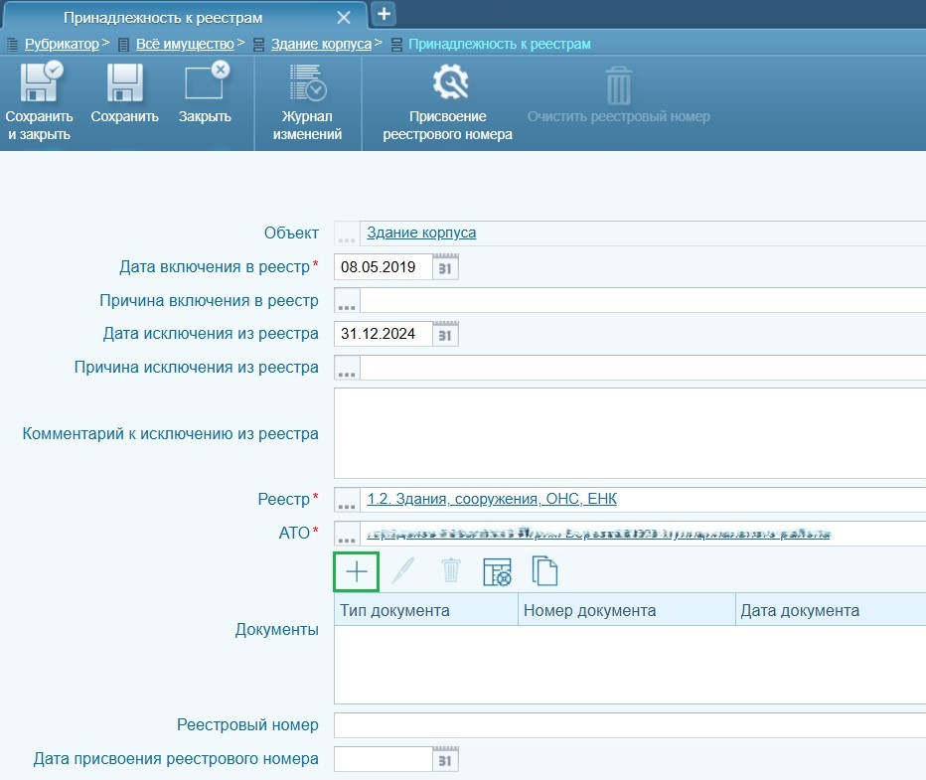Add a new document with plus icon
The height and width of the screenshot is (780, 926).
357,570
